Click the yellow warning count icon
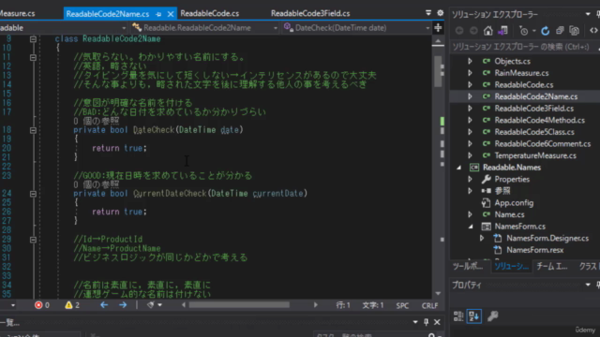Image resolution: width=600 pixels, height=337 pixels. pos(68,305)
